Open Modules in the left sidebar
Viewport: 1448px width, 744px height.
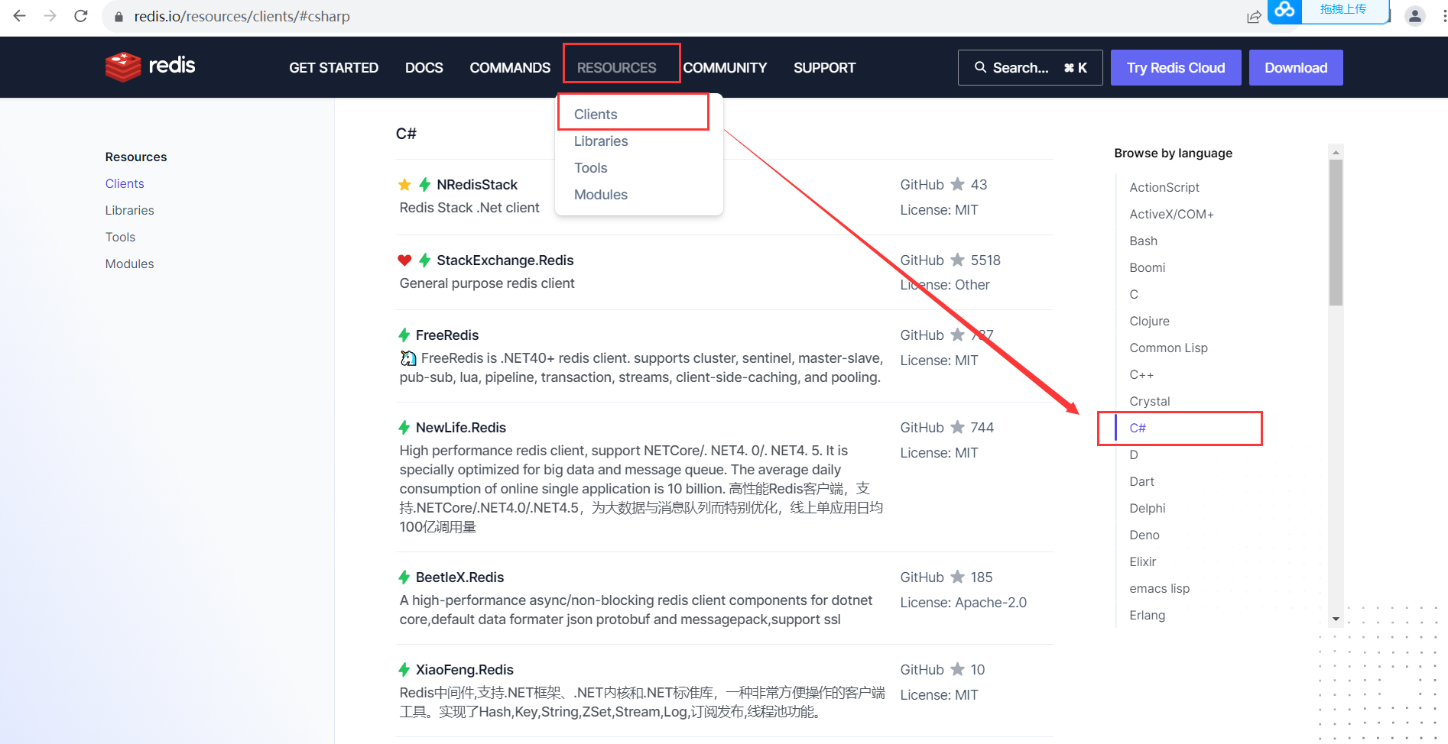[x=130, y=264]
